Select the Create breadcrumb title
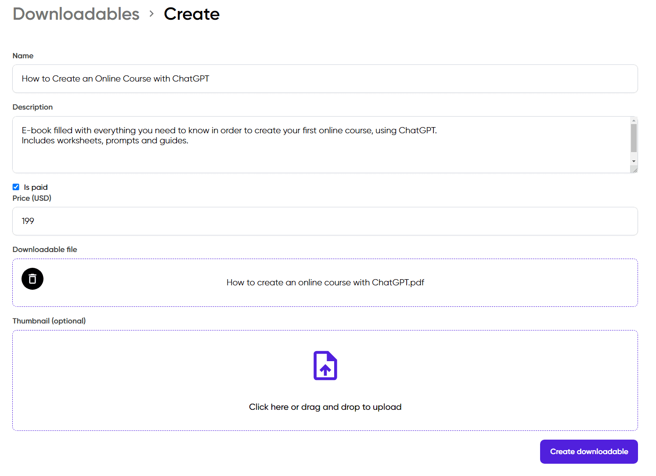 [191, 14]
